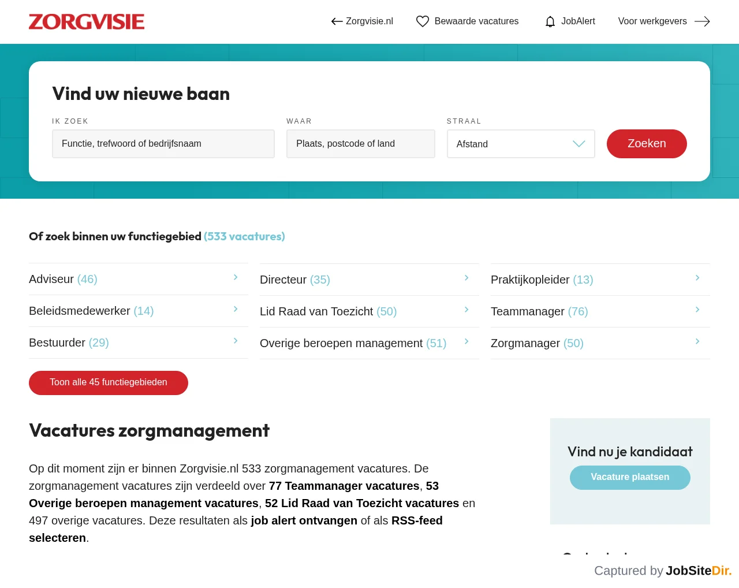Open the Zorgmanager (50) category
The width and height of the screenshot is (739, 588).
pyautogui.click(x=600, y=343)
